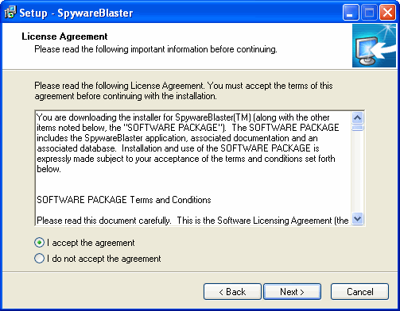Select "I accept the agreement" radio button
400x311 pixels.
tap(39, 243)
